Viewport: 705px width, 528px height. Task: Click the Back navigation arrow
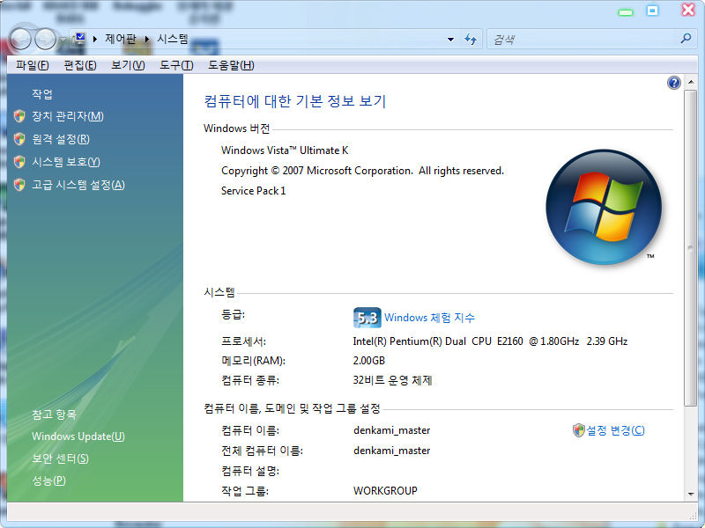20,39
